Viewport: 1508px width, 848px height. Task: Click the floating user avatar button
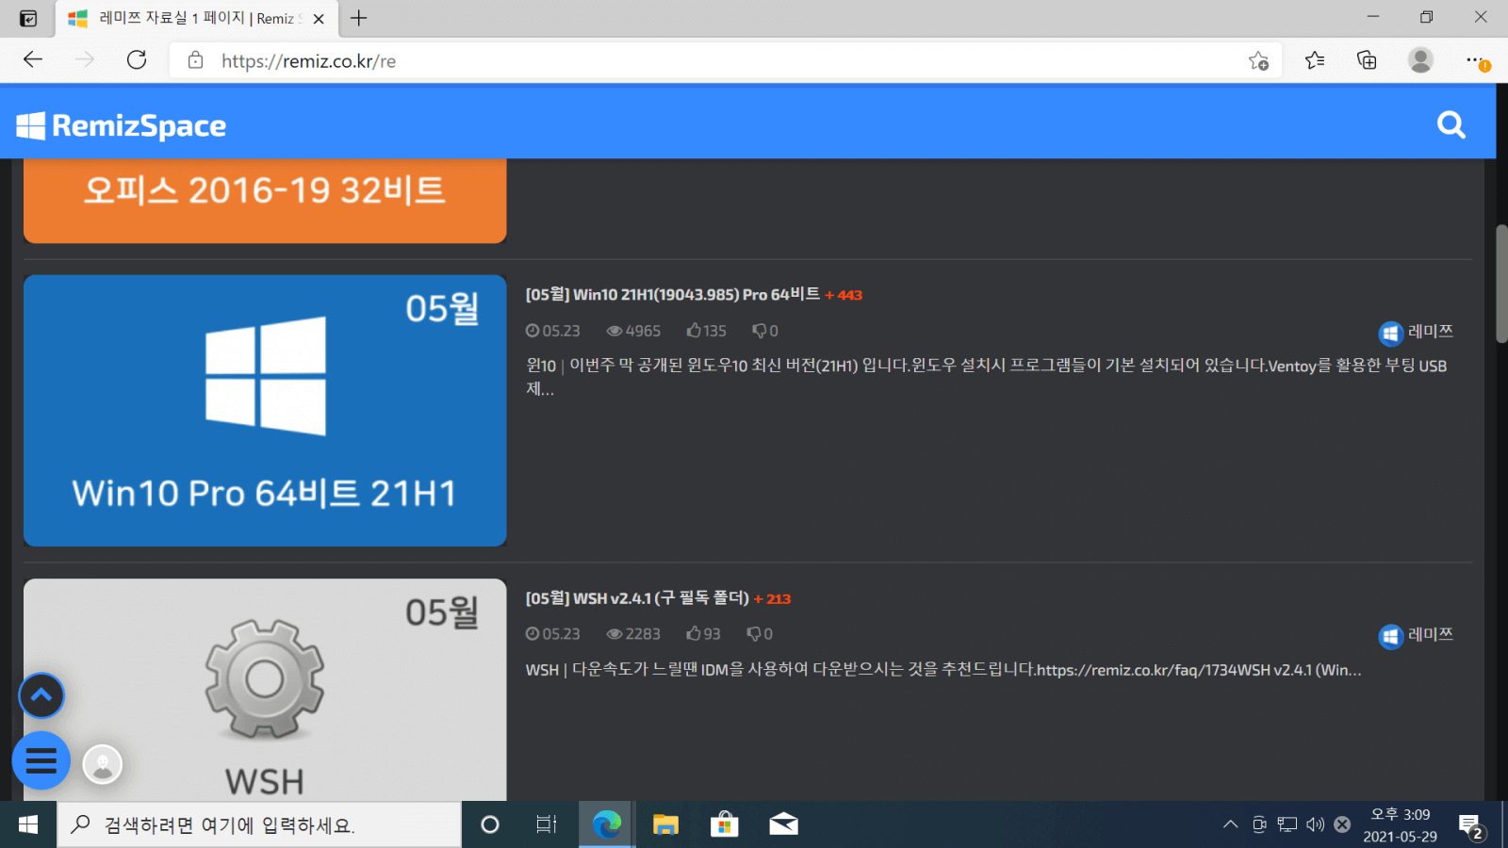point(103,764)
